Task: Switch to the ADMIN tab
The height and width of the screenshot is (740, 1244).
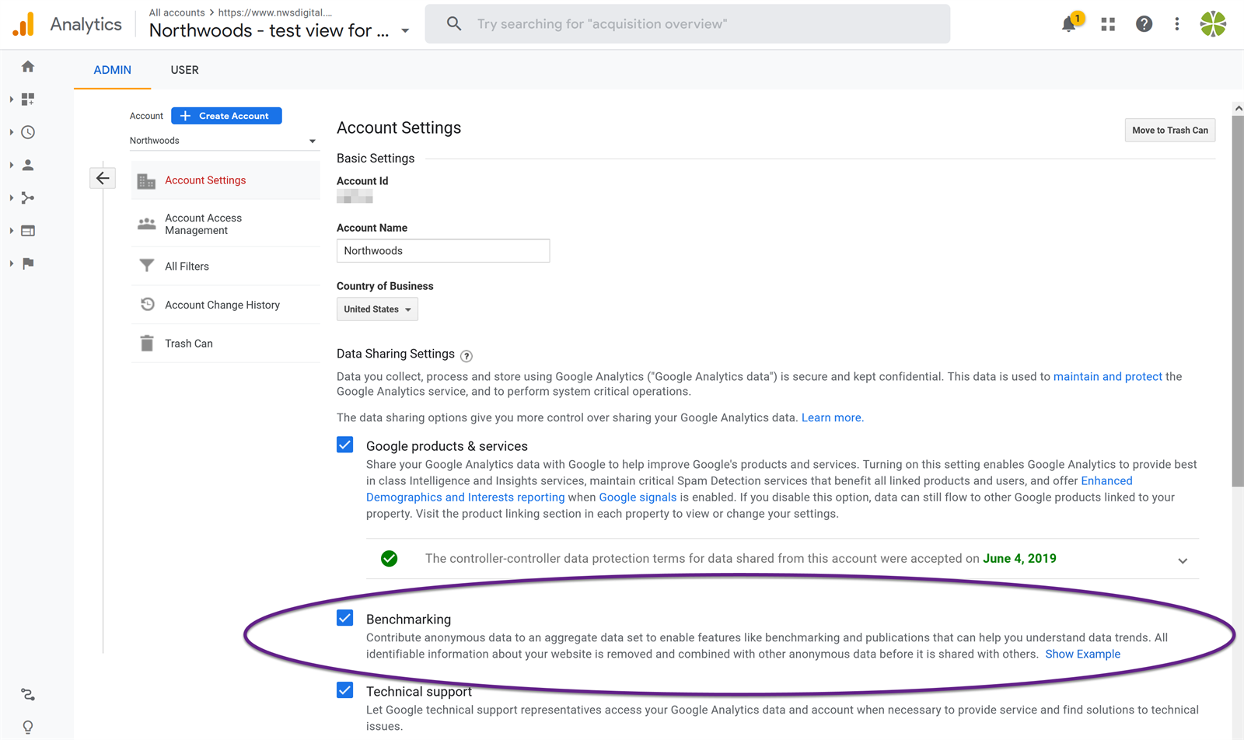Action: click(112, 70)
